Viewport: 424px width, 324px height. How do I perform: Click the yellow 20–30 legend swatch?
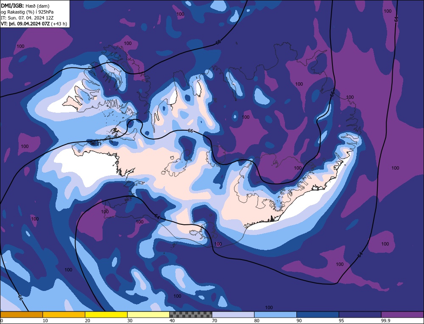pyautogui.click(x=106, y=315)
